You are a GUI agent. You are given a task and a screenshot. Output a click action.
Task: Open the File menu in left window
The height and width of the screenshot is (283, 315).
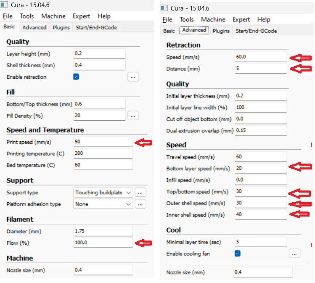tap(8, 16)
